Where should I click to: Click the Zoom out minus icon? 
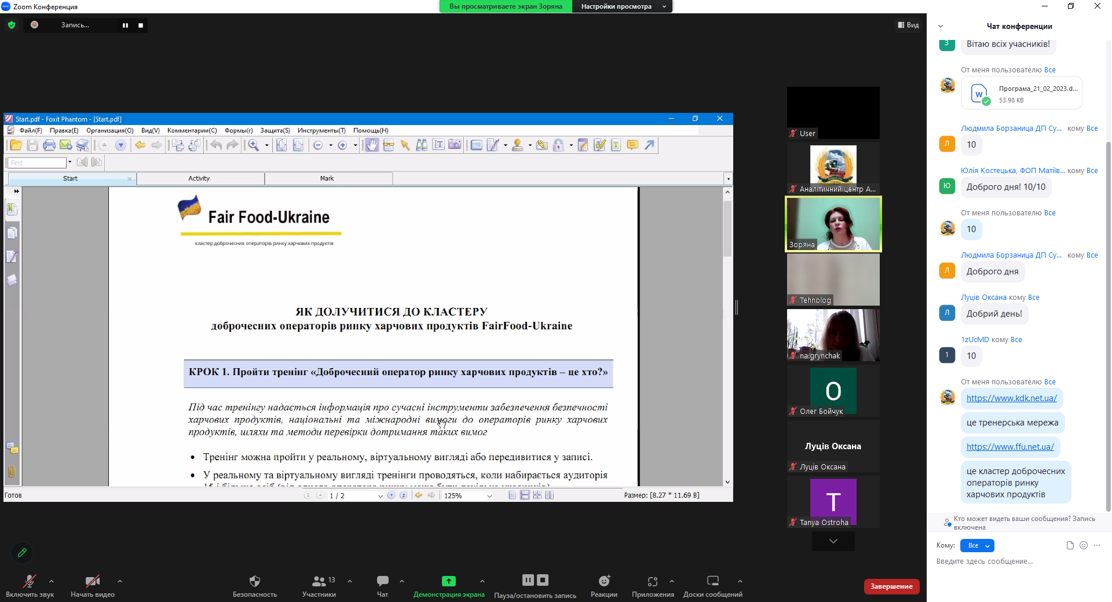(x=318, y=145)
